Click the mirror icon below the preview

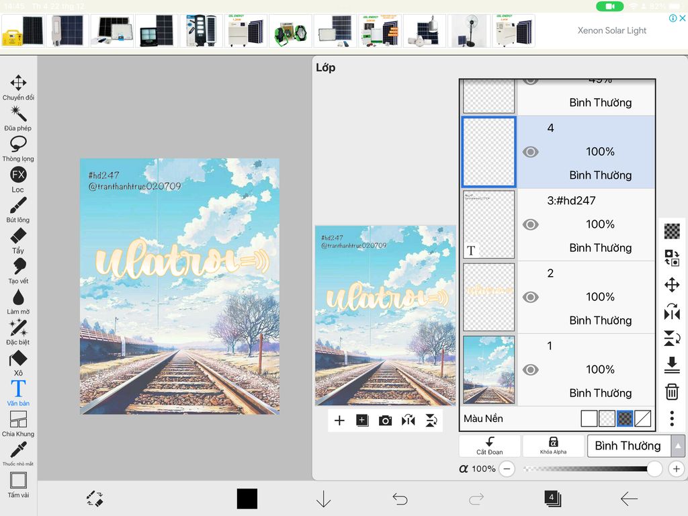[x=408, y=421]
